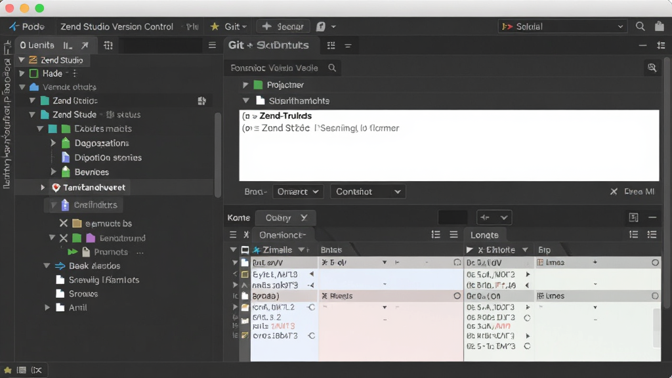This screenshot has width=672, height=378.
Task: Open the Git menu
Action: [x=236, y=26]
